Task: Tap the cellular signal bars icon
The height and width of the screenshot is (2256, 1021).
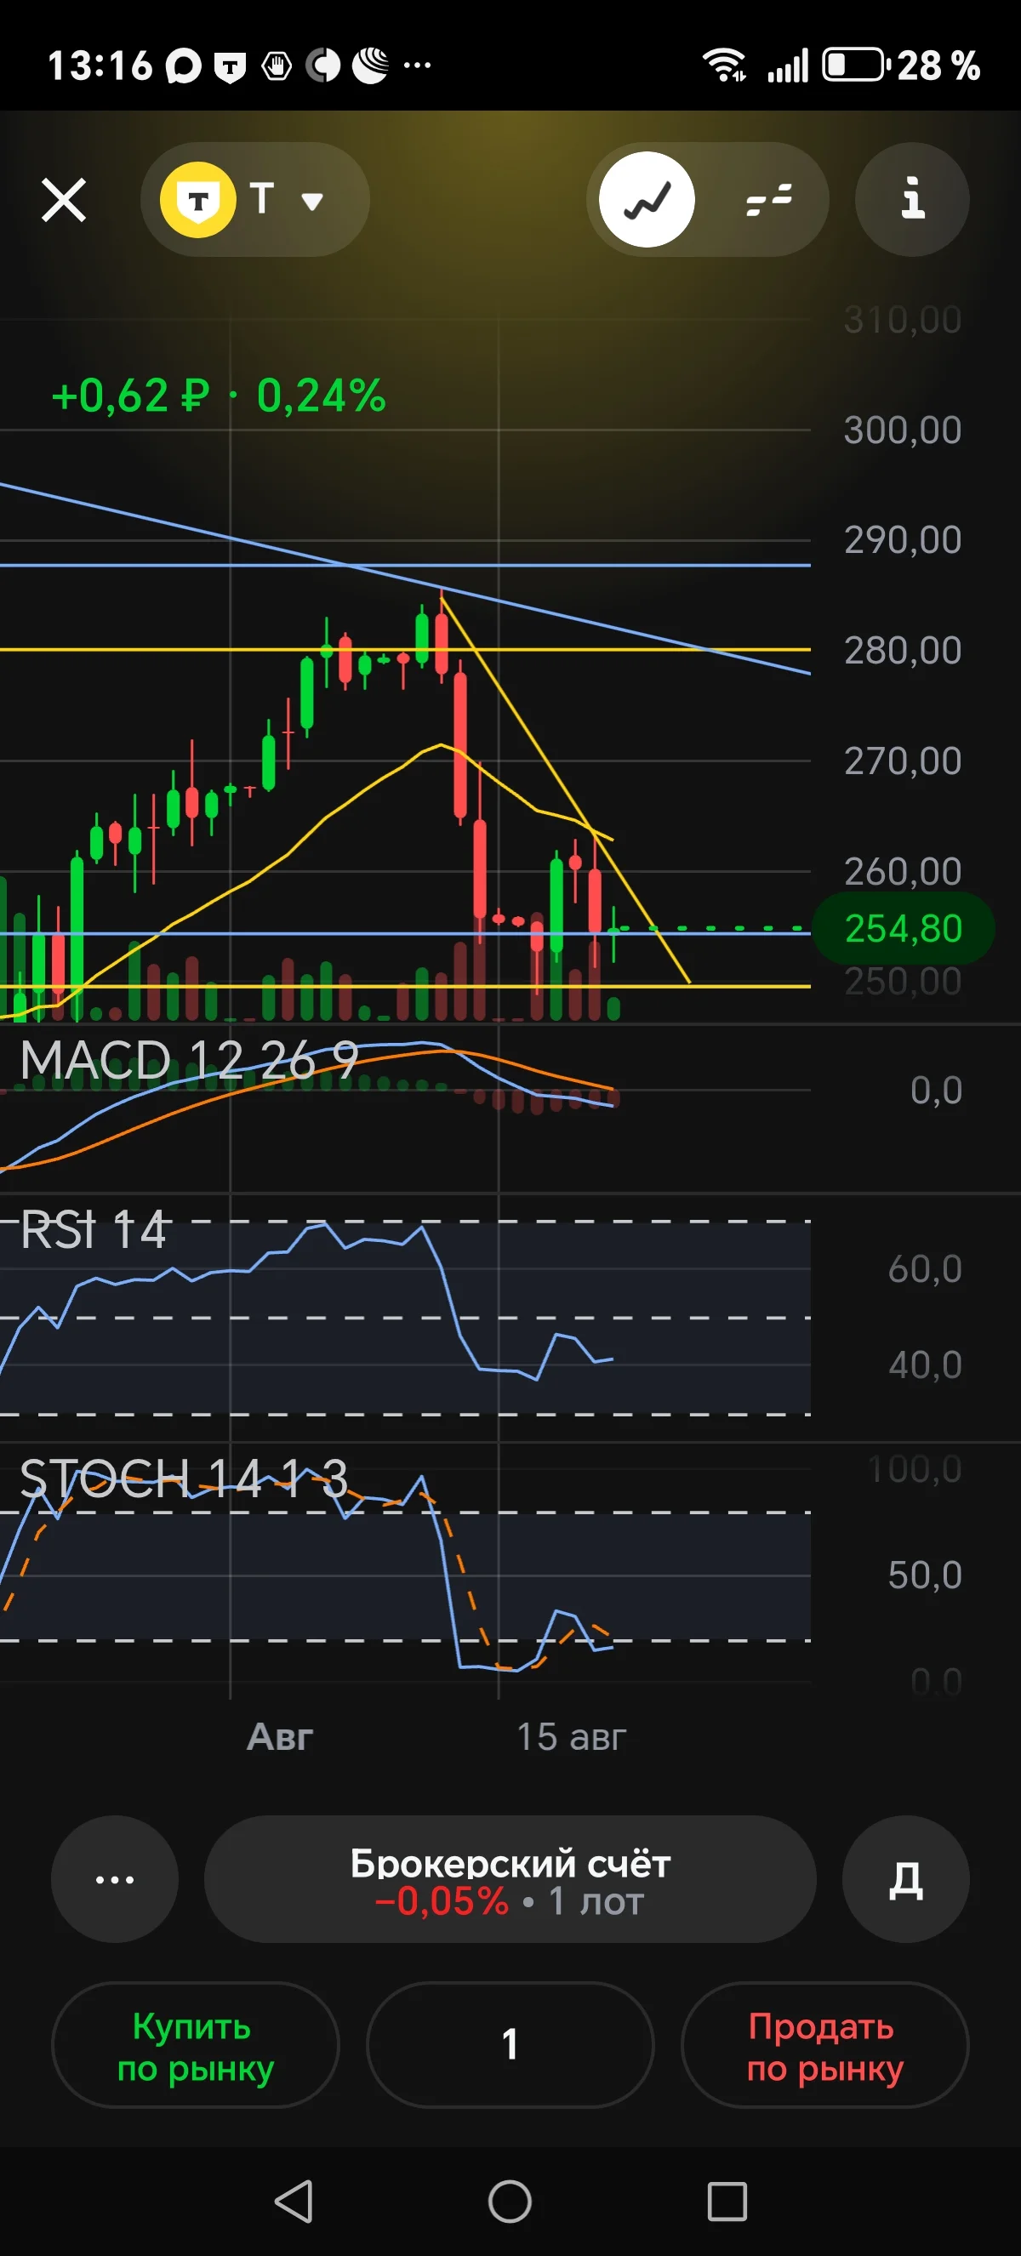Action: point(788,66)
